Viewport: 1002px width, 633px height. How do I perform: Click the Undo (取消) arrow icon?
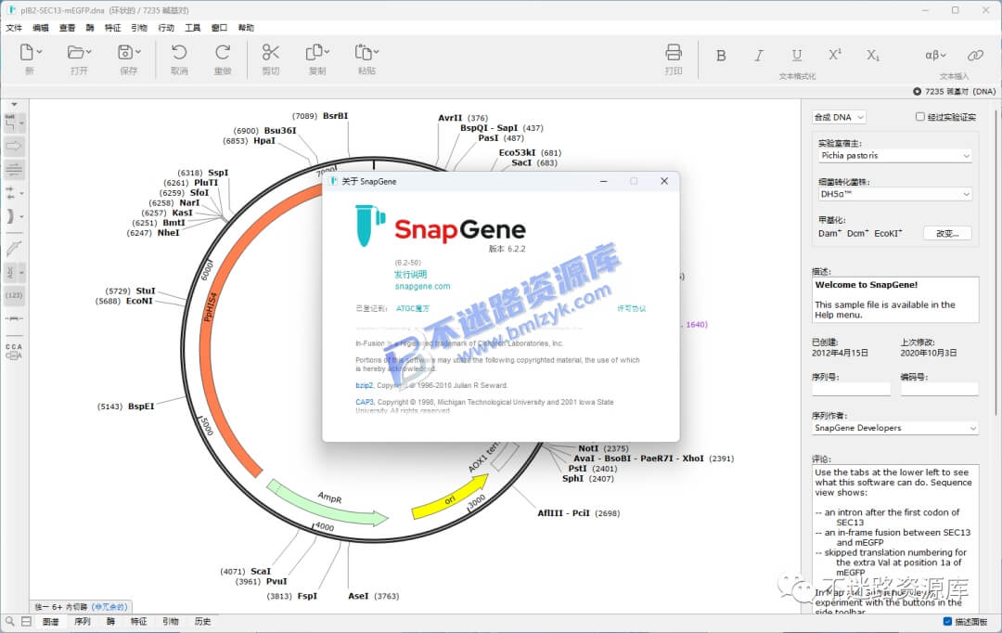tap(179, 52)
